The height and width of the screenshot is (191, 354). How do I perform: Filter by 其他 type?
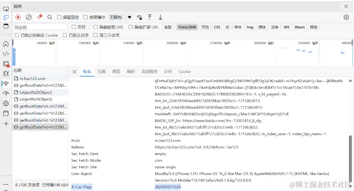(x=313, y=27)
